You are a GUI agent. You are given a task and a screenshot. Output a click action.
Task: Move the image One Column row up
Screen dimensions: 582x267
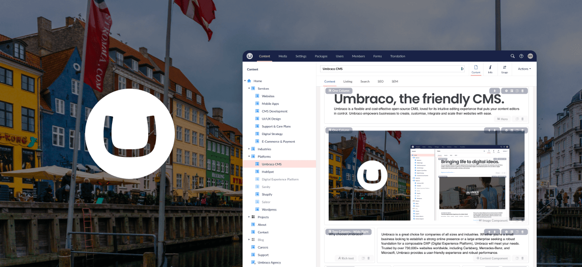click(489, 130)
